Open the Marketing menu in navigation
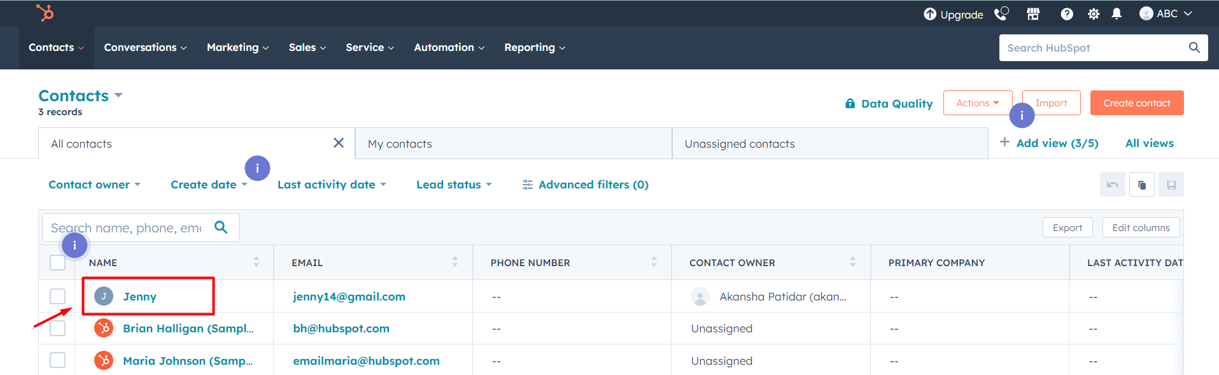Viewport: 1219px width, 375px height. tap(237, 48)
